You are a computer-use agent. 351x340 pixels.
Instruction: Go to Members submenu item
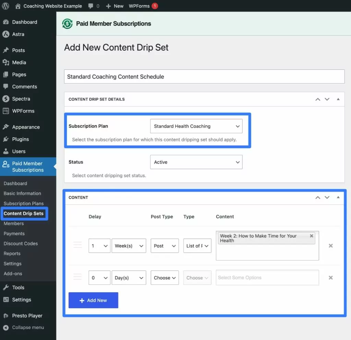click(x=14, y=223)
